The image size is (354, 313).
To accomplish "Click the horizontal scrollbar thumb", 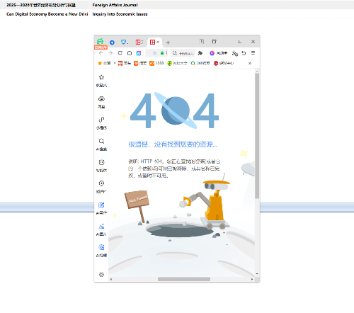I will pyautogui.click(x=184, y=279).
